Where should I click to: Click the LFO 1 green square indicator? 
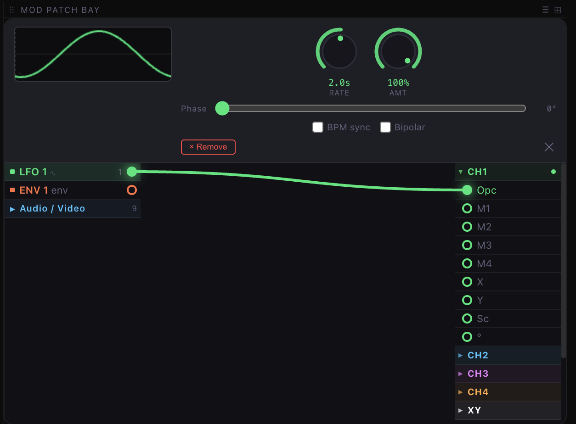(x=12, y=172)
